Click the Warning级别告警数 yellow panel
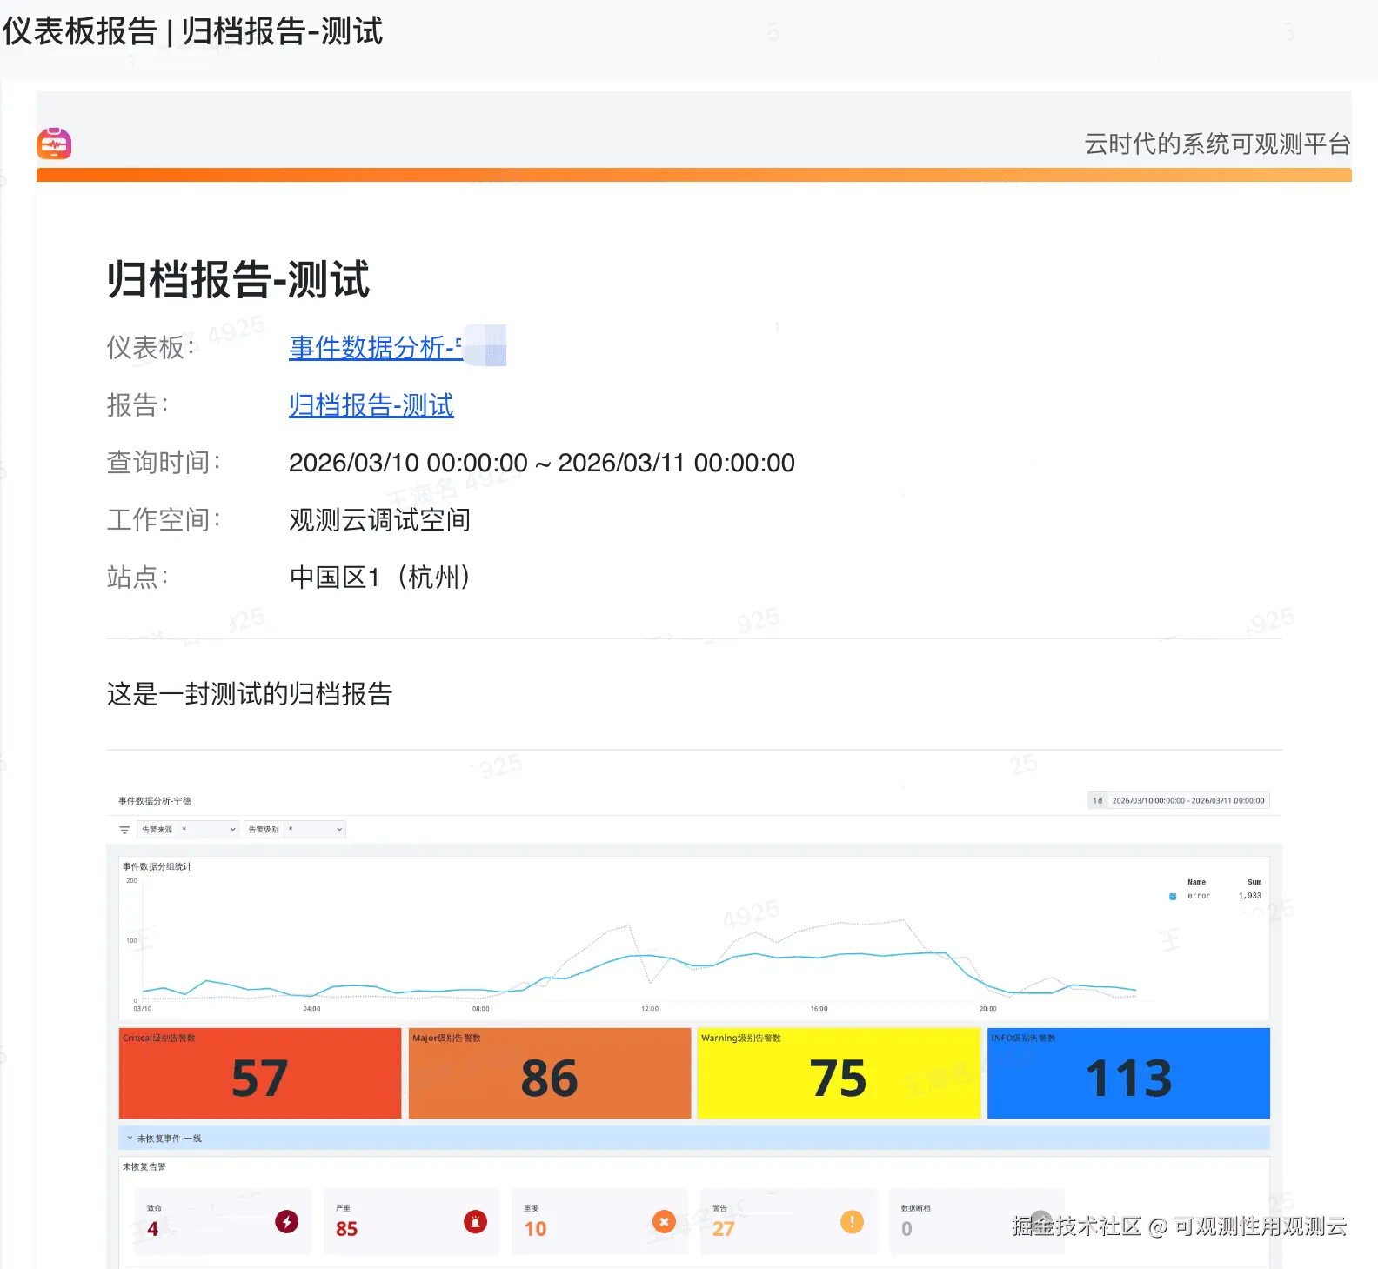The image size is (1378, 1269). [839, 1073]
